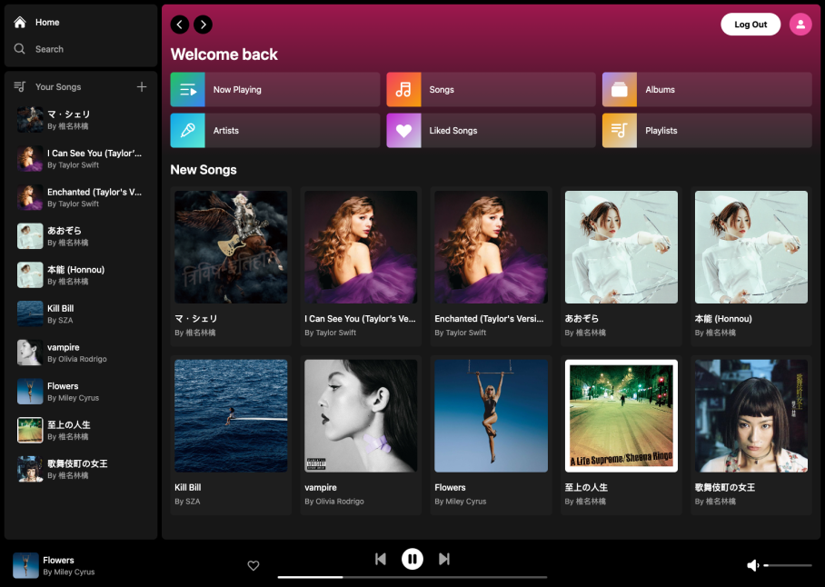825x587 pixels.
Task: Adjust the volume slider
Action: (x=788, y=565)
